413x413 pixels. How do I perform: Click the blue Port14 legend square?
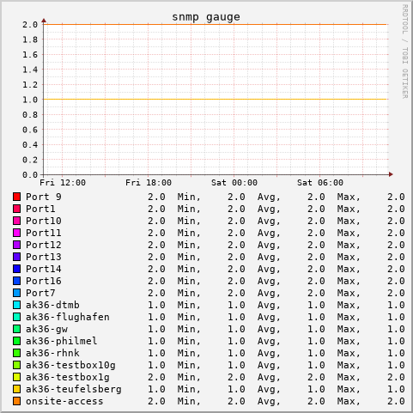click(16, 269)
